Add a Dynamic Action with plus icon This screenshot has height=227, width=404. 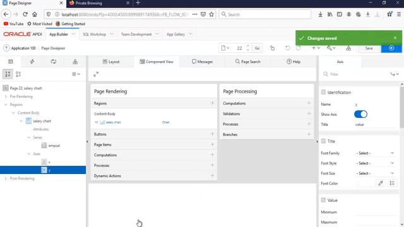click(x=212, y=175)
